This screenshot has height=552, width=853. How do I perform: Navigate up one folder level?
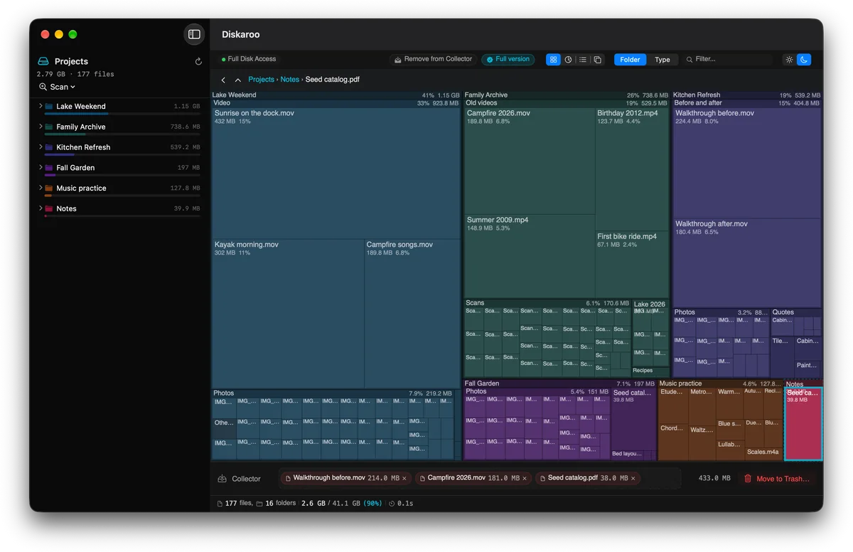pos(237,80)
